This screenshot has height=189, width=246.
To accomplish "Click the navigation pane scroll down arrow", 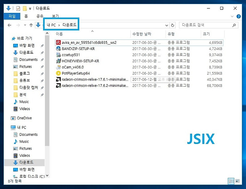I will coord(47,176).
